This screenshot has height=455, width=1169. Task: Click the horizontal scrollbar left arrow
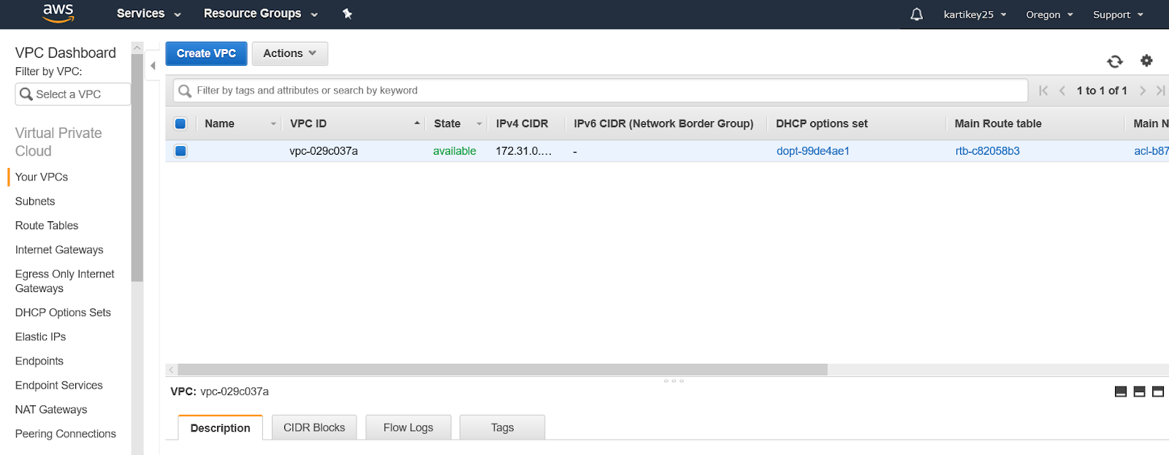tap(172, 370)
